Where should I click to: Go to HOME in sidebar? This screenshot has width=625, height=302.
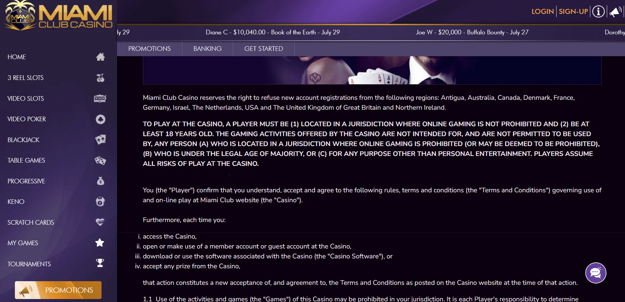(17, 57)
